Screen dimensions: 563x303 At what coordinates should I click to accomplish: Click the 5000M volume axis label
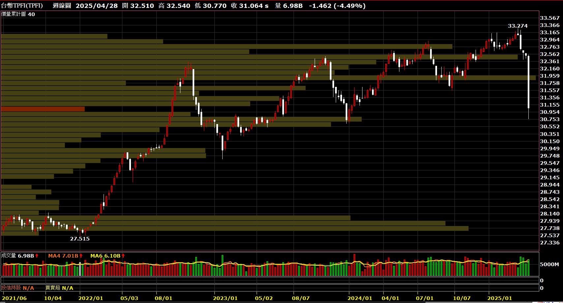point(549,264)
